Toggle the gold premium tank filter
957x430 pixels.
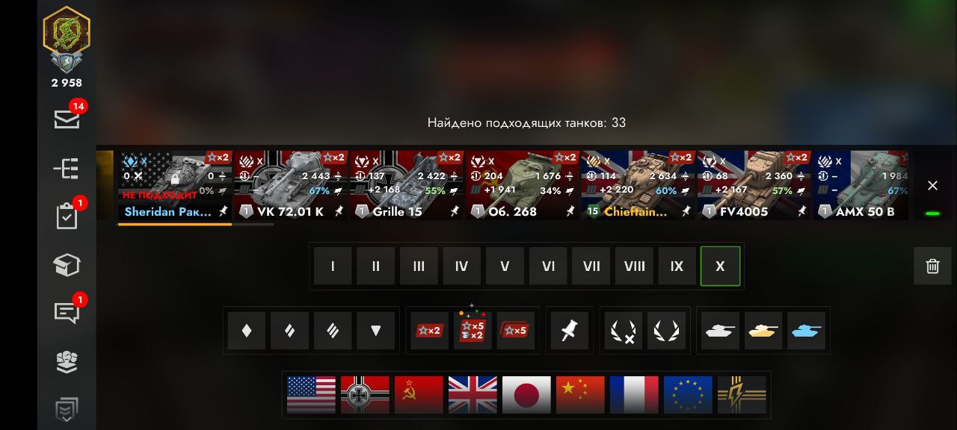click(763, 331)
